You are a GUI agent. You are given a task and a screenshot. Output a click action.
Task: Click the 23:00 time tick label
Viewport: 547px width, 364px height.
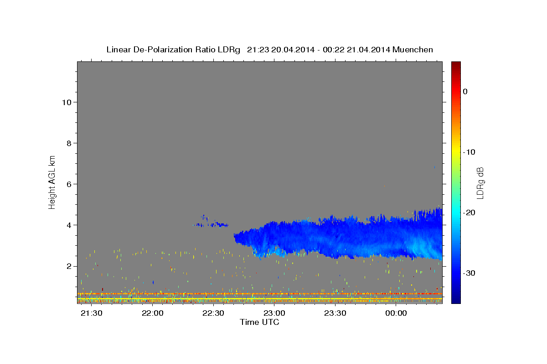(x=274, y=313)
